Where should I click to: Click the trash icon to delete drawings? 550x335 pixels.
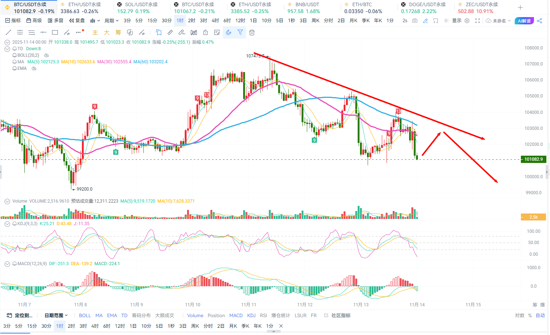tap(252, 33)
